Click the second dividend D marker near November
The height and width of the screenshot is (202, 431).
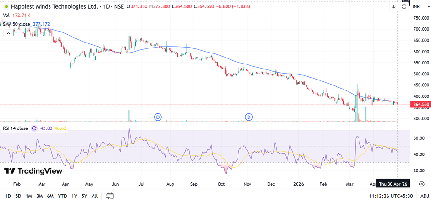249,117
